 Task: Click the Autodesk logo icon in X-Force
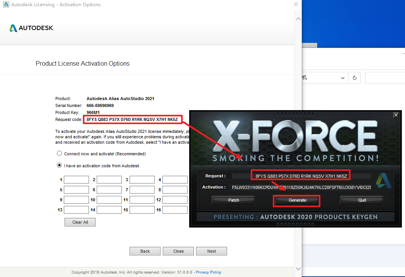coord(383,181)
